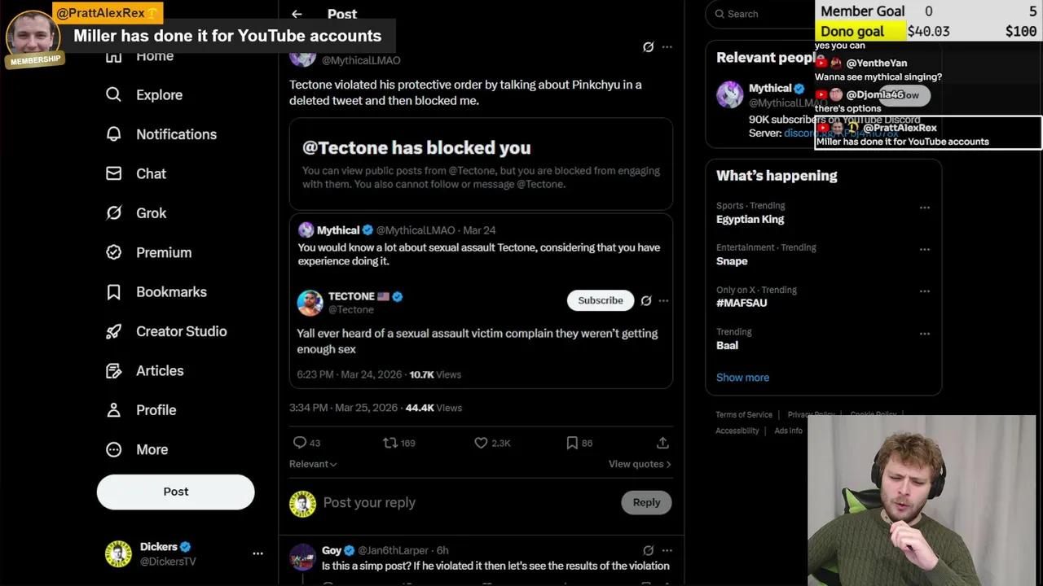Bookmark the post with 86 bookmarks
Screen dimensions: 1043x586
(572, 443)
